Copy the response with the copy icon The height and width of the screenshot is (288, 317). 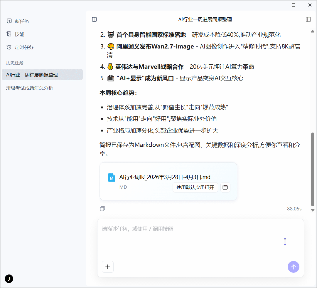point(102,209)
